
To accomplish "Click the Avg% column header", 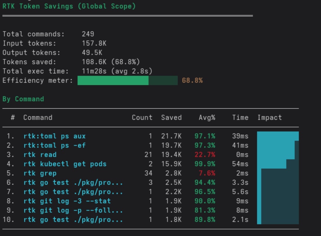I will click(207, 118).
